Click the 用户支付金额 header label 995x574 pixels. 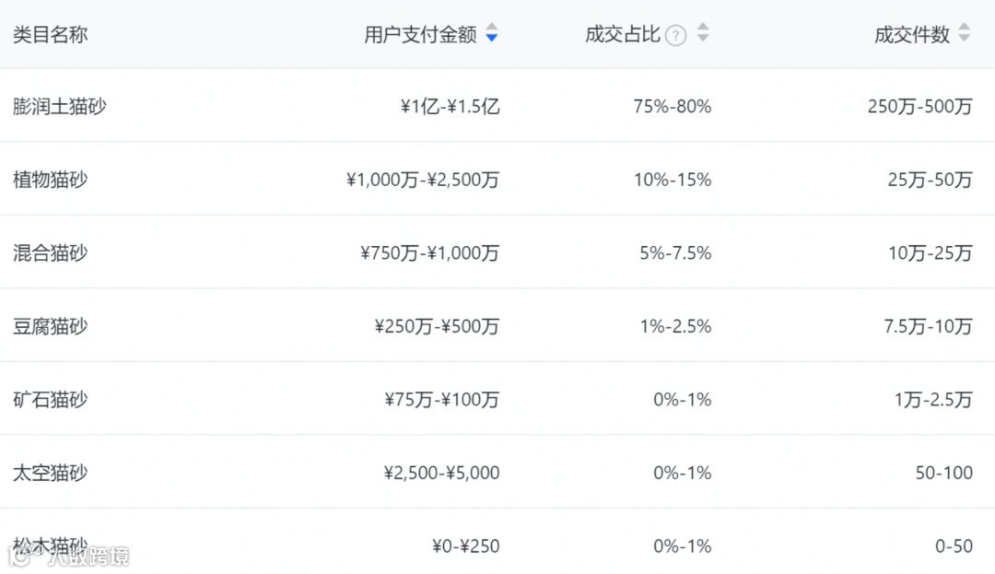(x=420, y=35)
